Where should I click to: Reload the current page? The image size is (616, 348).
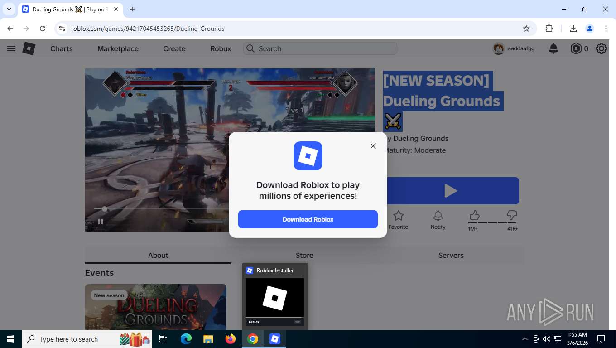[x=43, y=29]
